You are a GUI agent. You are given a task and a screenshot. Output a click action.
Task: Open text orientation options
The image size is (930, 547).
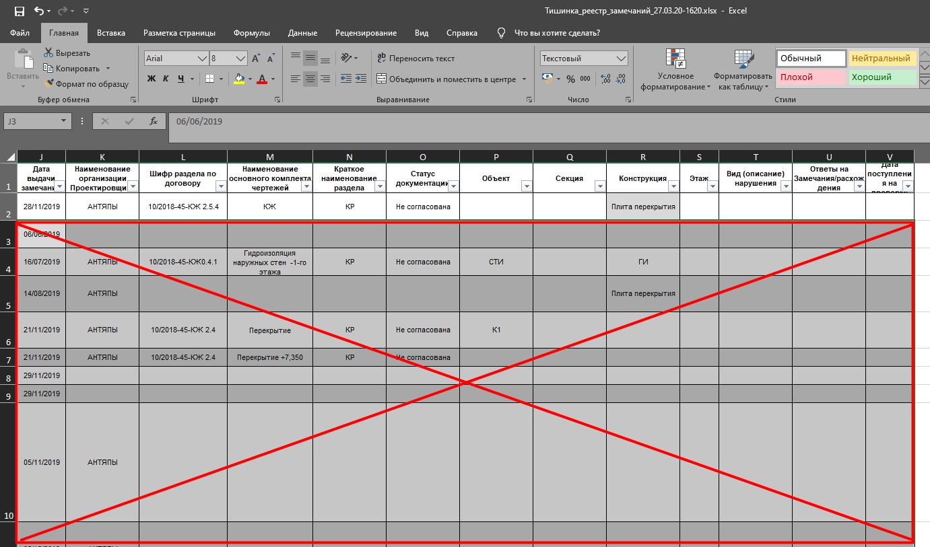(350, 59)
